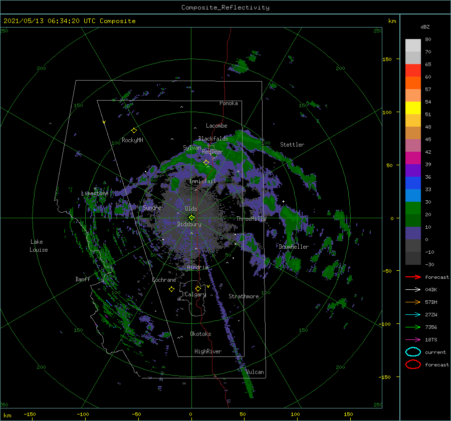This screenshot has width=451, height=421.
Task: Click the yellow diamond marker above Calgary
Action: pyautogui.click(x=198, y=288)
